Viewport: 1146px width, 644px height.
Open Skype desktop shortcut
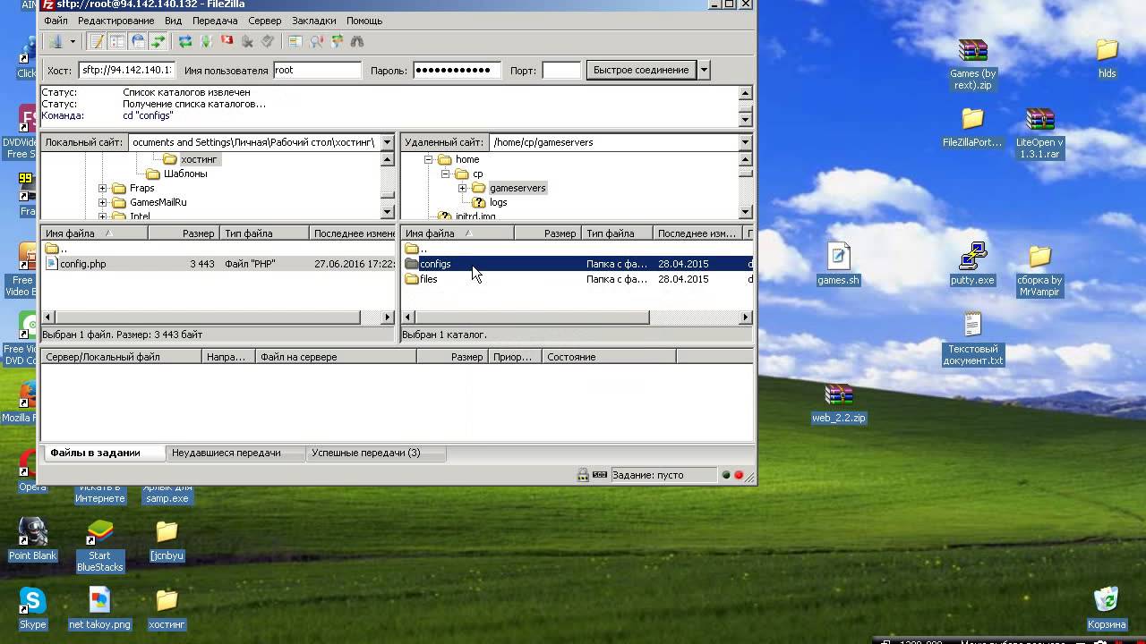click(32, 608)
